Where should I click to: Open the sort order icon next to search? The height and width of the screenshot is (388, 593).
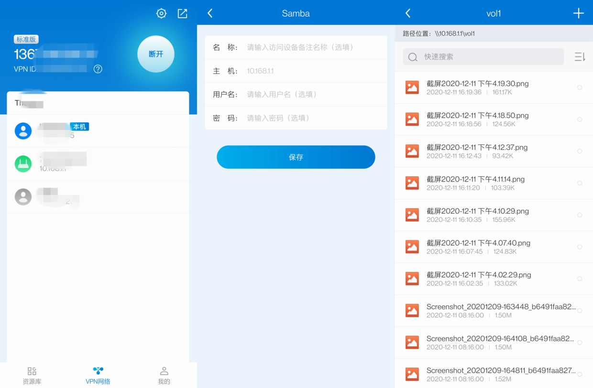coord(580,57)
